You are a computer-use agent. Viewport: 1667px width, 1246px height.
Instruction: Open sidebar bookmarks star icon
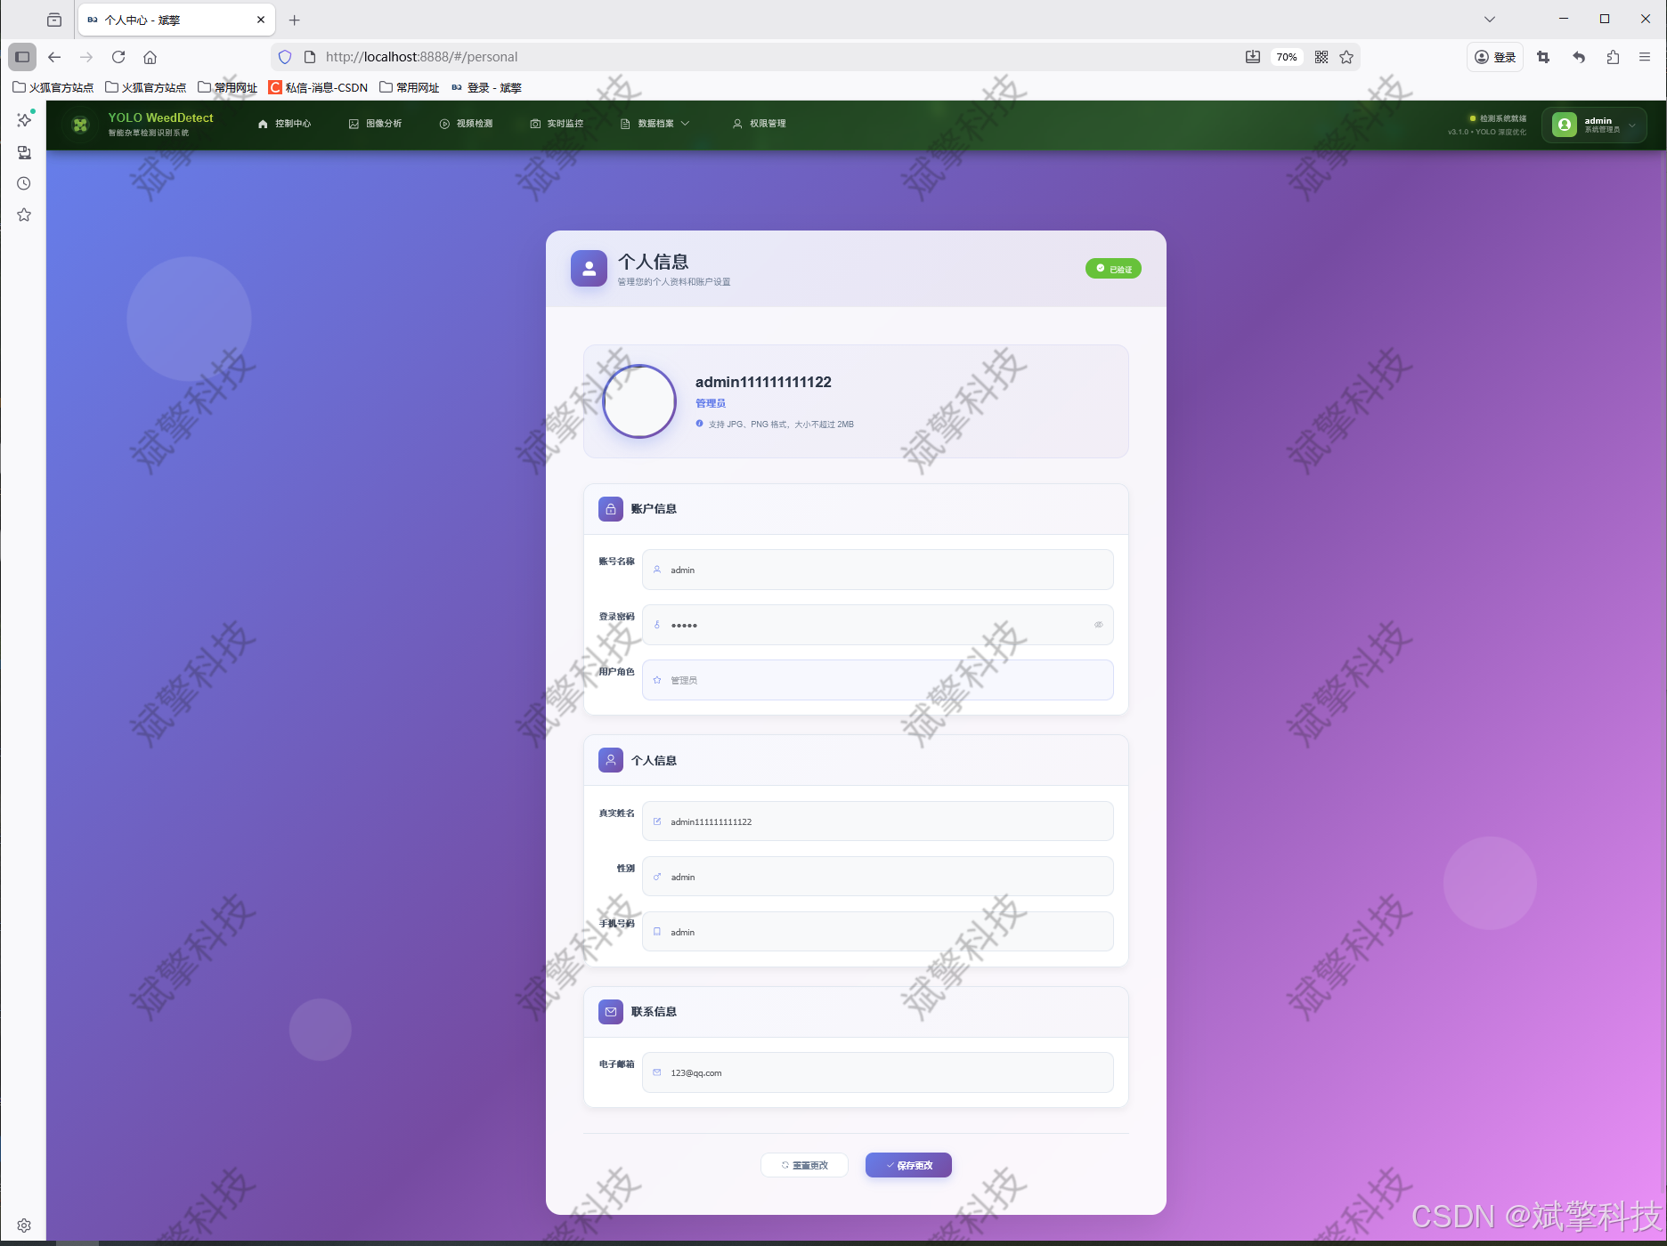tap(24, 214)
